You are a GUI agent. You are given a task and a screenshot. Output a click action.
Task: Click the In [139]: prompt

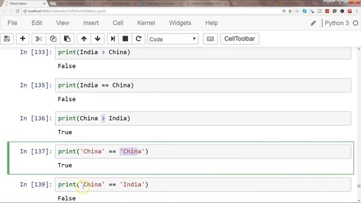(x=36, y=184)
